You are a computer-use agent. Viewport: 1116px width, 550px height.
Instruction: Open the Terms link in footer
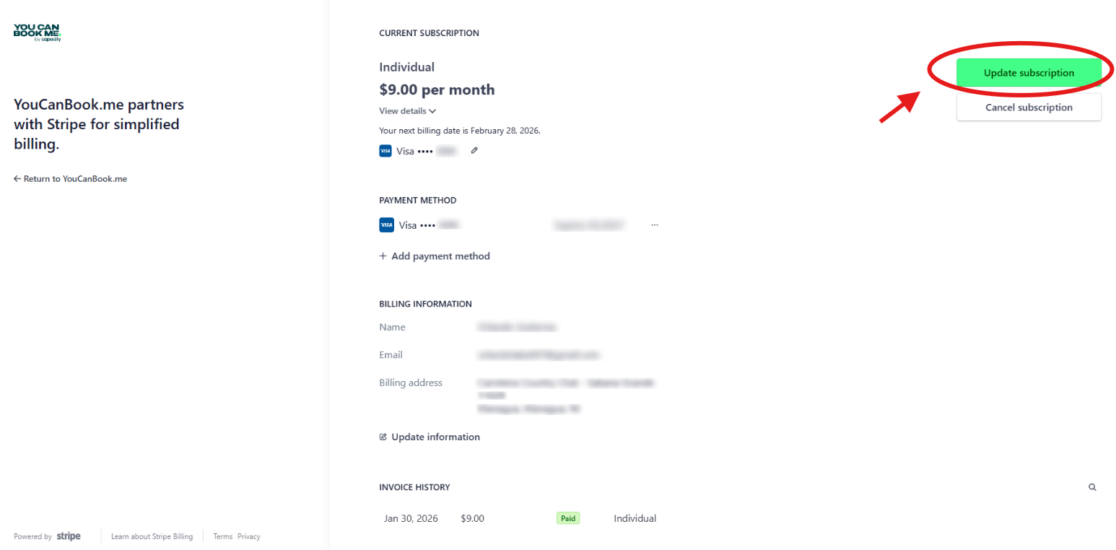point(222,537)
